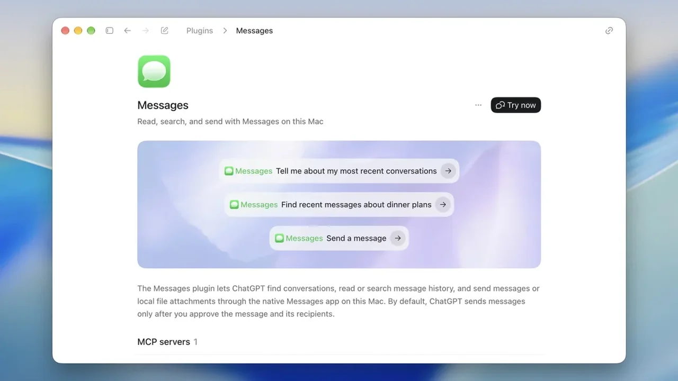Minimize the window with the yellow button
Viewport: 678px width, 381px height.
[78, 31]
